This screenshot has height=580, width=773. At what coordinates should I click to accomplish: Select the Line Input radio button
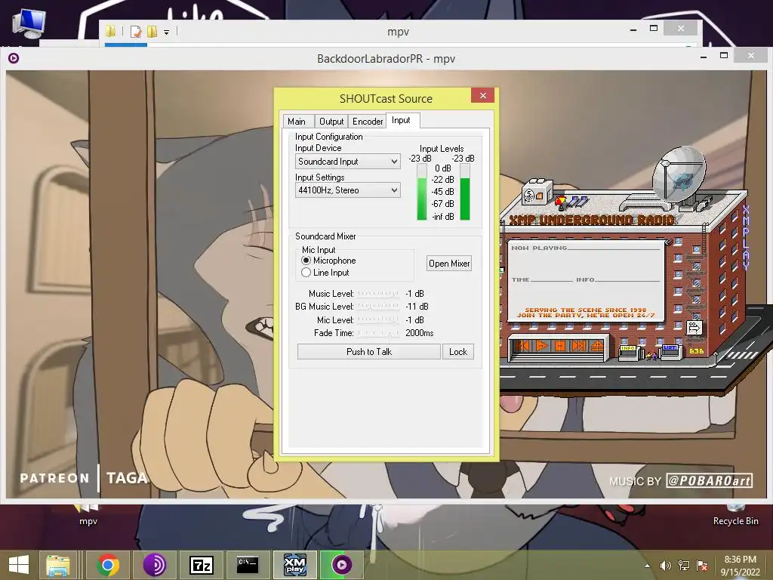pyautogui.click(x=306, y=273)
